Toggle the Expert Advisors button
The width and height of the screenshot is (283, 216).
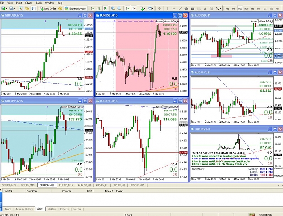(x=76, y=9)
